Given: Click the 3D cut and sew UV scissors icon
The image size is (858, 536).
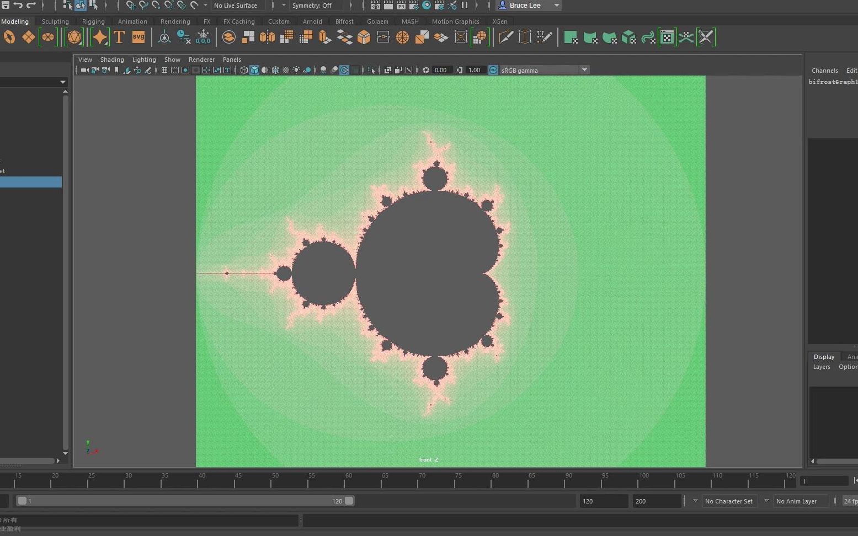Looking at the screenshot, I should tap(705, 37).
